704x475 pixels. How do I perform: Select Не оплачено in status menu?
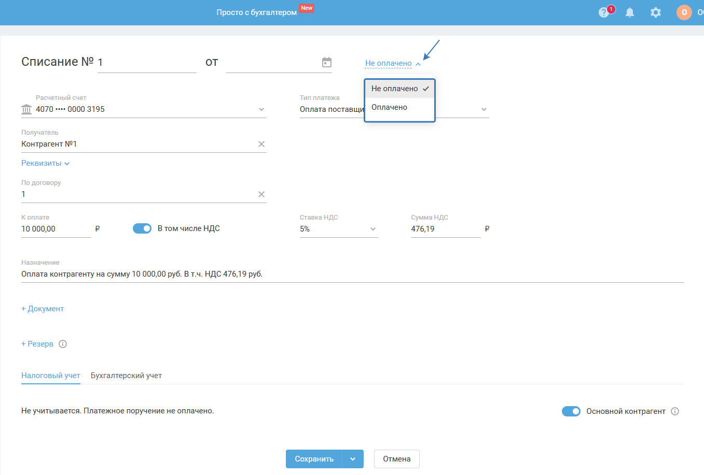[x=399, y=89]
